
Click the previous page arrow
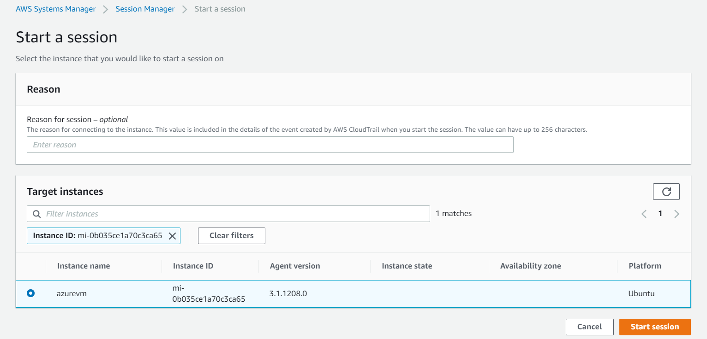[644, 213]
